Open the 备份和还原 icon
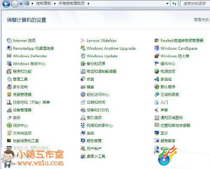 coord(83,64)
